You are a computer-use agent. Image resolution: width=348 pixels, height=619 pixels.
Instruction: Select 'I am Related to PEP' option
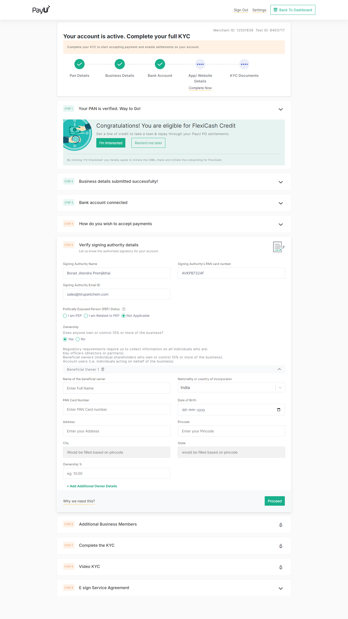[x=86, y=316]
